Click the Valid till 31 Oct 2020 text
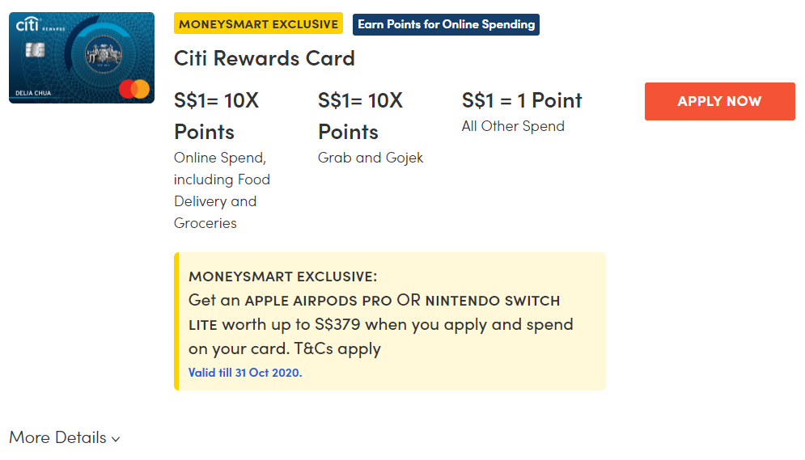This screenshot has width=805, height=460. pos(244,373)
